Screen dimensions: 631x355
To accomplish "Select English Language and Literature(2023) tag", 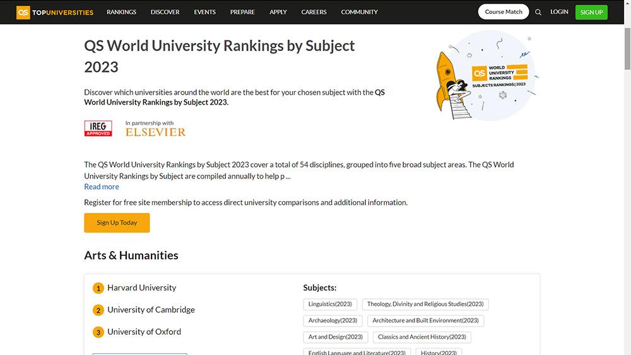I will coord(357,352).
